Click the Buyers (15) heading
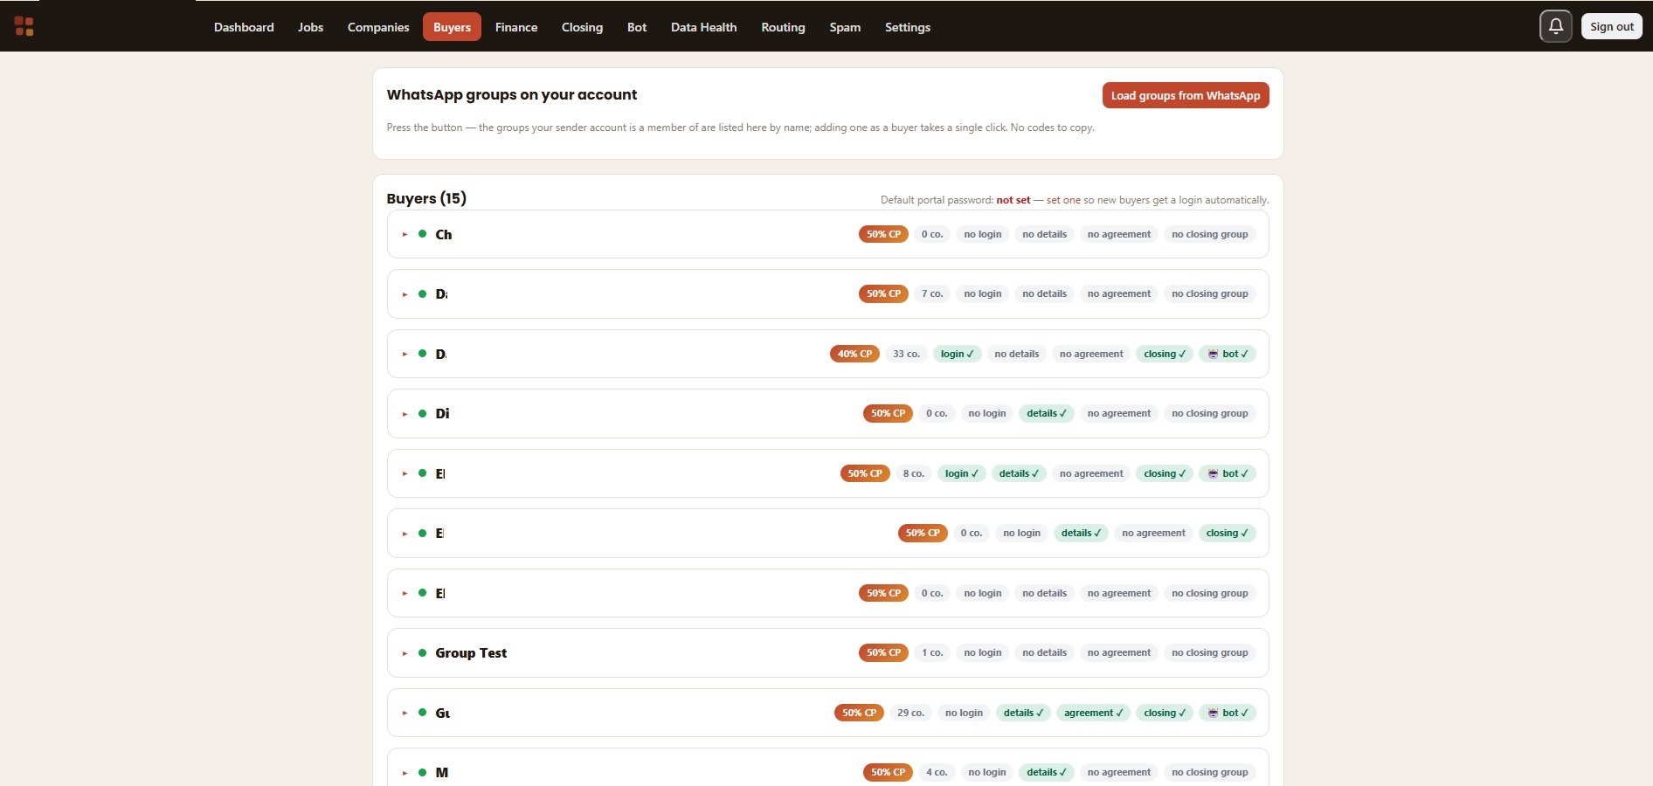 (426, 198)
